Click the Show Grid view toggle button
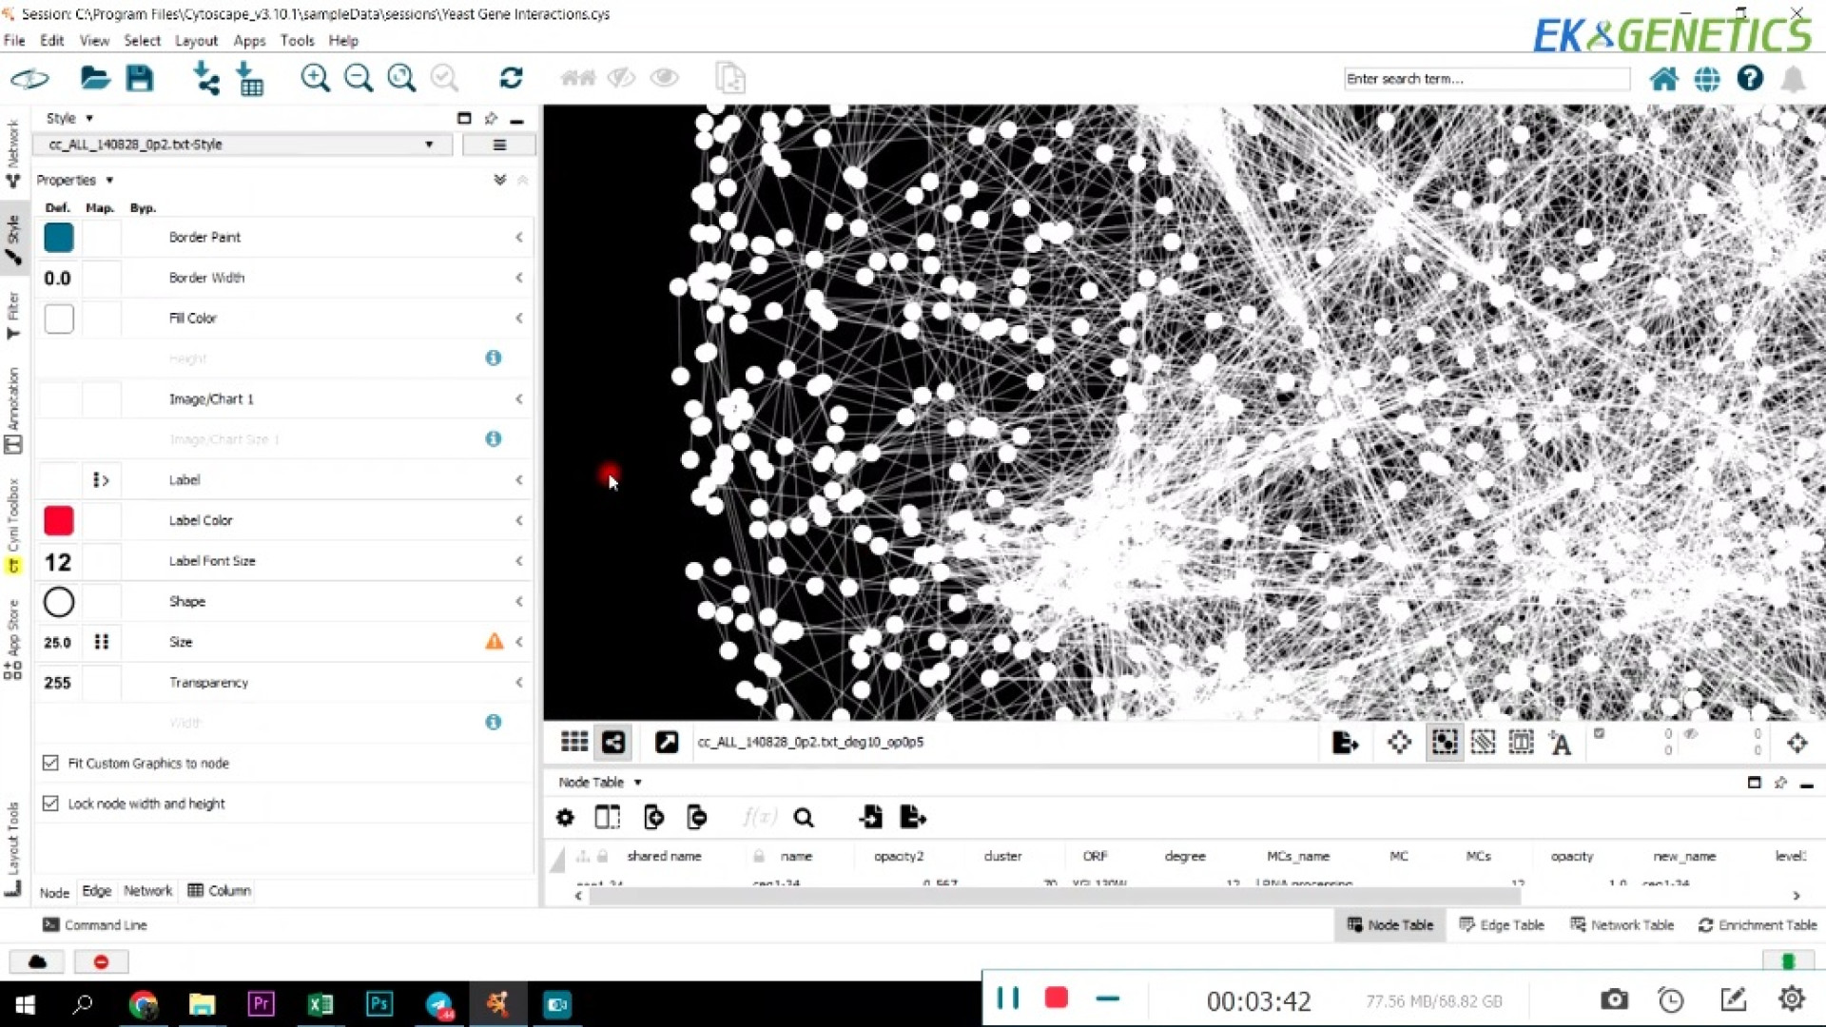Image resolution: width=1826 pixels, height=1027 pixels. click(573, 742)
